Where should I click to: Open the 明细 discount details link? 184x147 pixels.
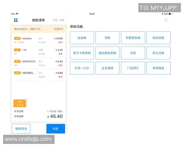pos(60,111)
